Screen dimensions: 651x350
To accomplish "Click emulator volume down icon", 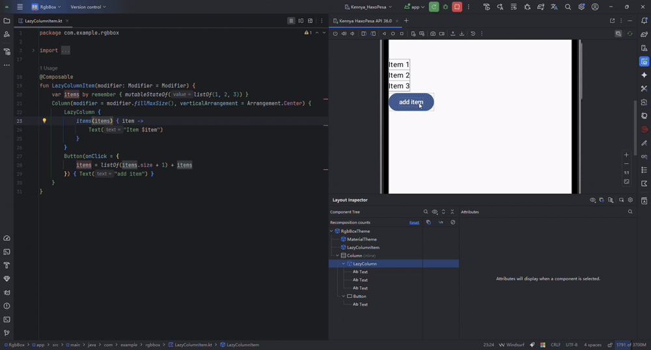I will 352,34.
